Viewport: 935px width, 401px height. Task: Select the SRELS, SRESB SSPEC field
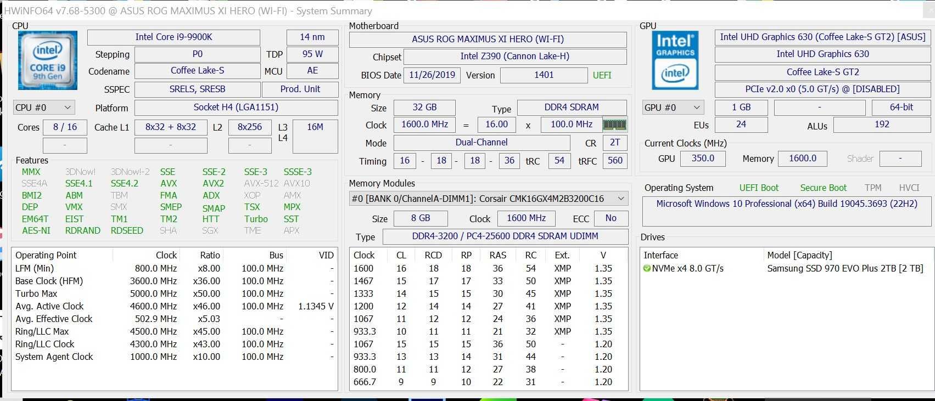pyautogui.click(x=197, y=89)
